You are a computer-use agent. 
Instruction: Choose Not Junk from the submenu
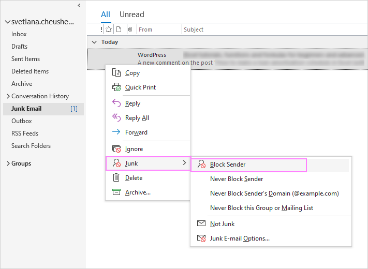[271, 224]
